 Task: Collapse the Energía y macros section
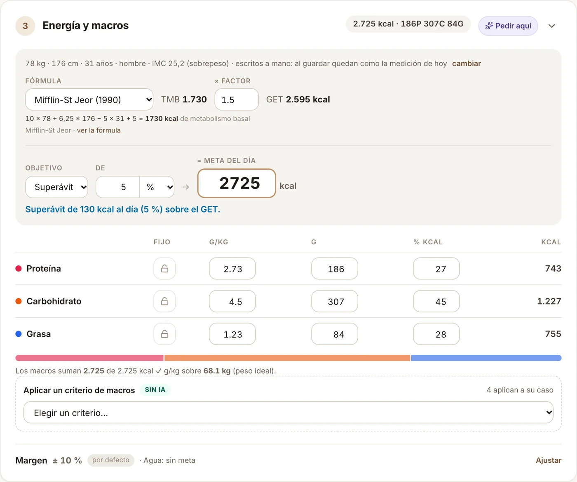click(551, 26)
